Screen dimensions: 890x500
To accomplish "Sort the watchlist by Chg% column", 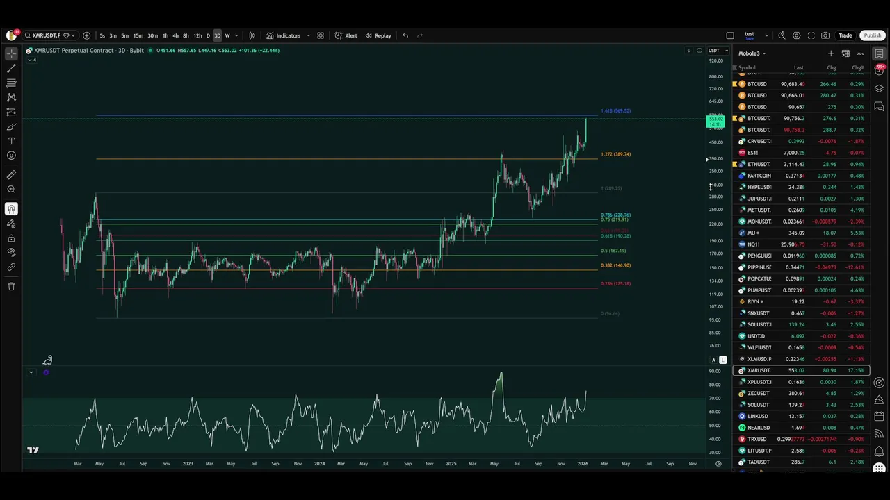I will click(x=858, y=68).
